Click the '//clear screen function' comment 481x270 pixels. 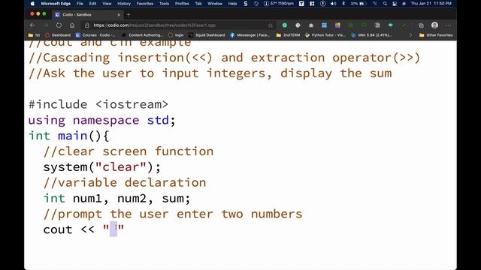(129, 151)
